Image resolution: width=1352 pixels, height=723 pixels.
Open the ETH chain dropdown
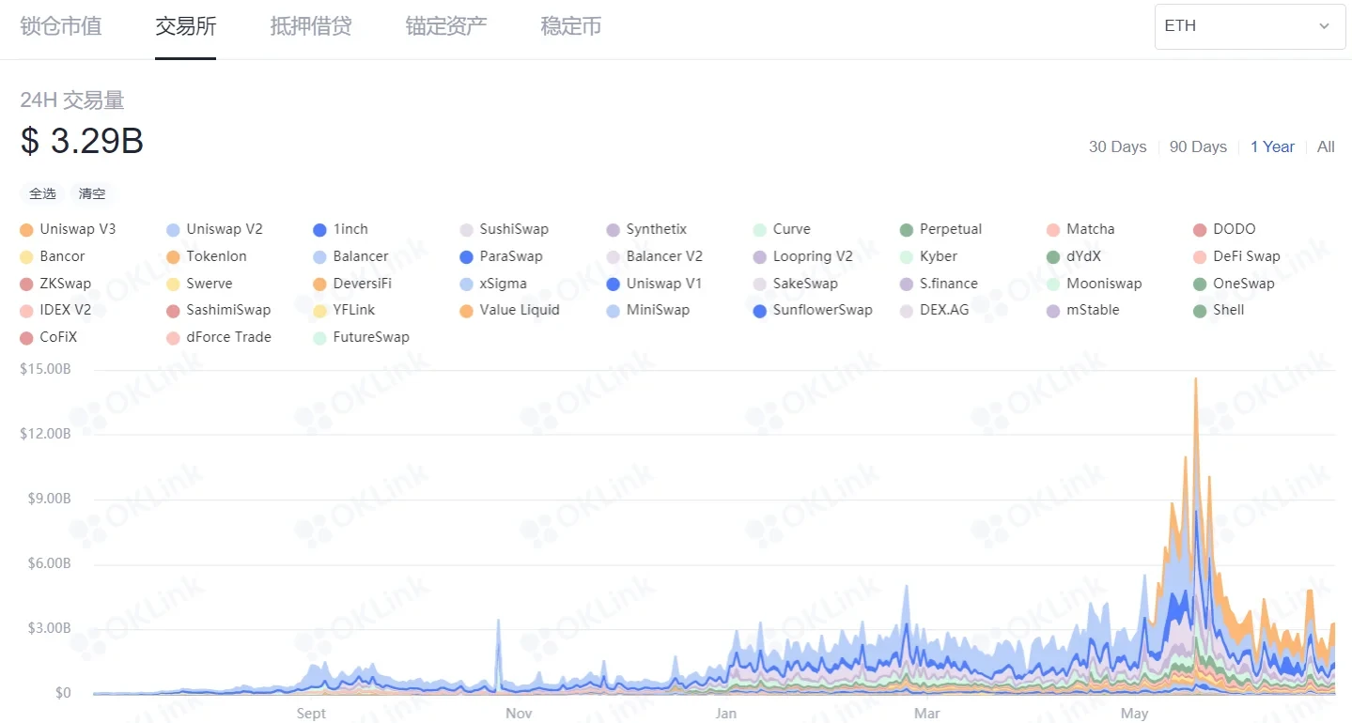(x=1250, y=26)
